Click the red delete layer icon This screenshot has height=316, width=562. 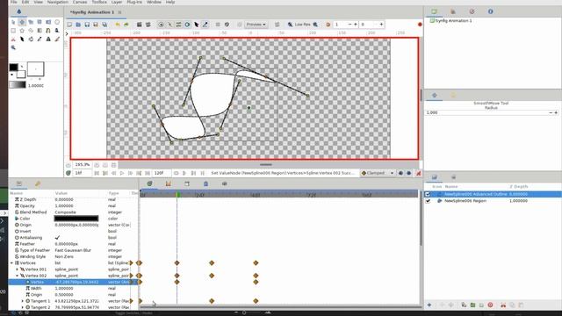click(490, 305)
